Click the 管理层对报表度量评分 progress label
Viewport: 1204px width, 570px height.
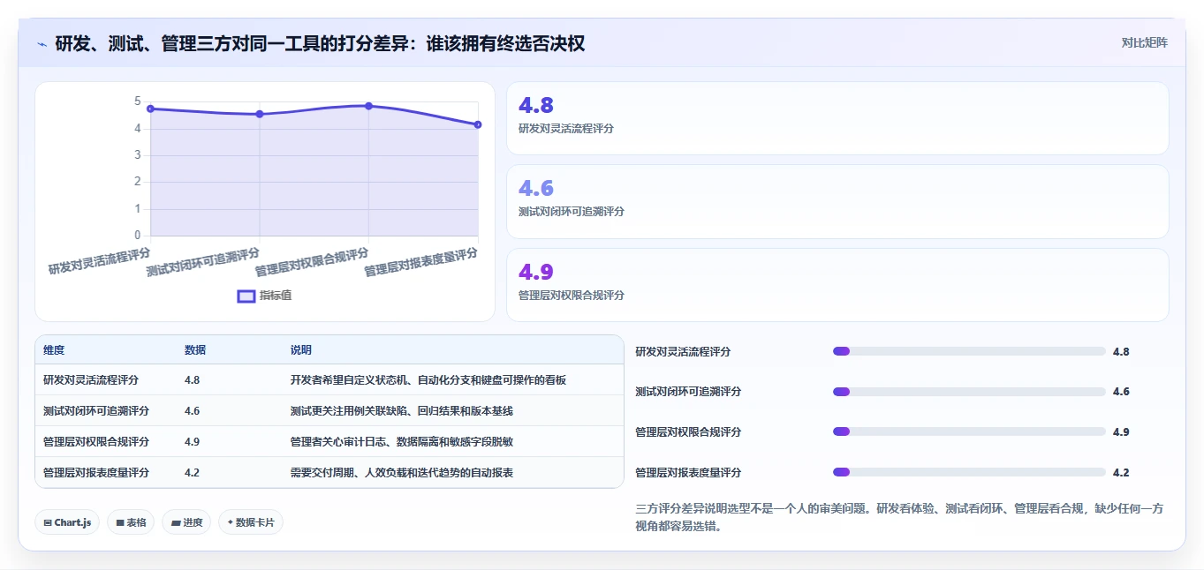[688, 473]
